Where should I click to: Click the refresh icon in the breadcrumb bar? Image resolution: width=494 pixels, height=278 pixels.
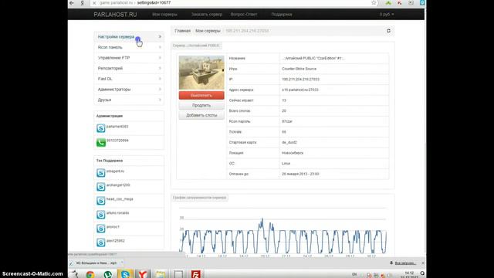[388, 31]
